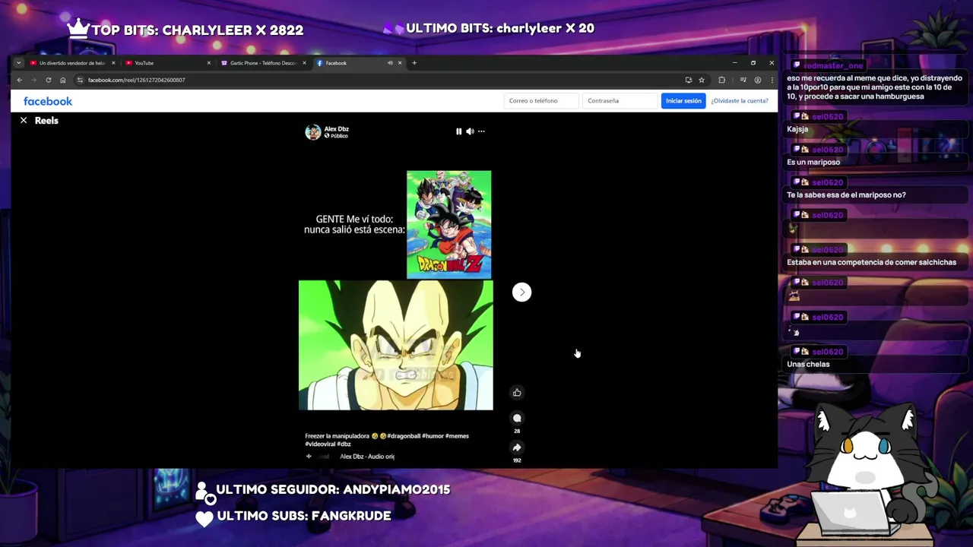Image resolution: width=973 pixels, height=547 pixels.
Task: Click the Facebook logo
Action: pyautogui.click(x=48, y=101)
